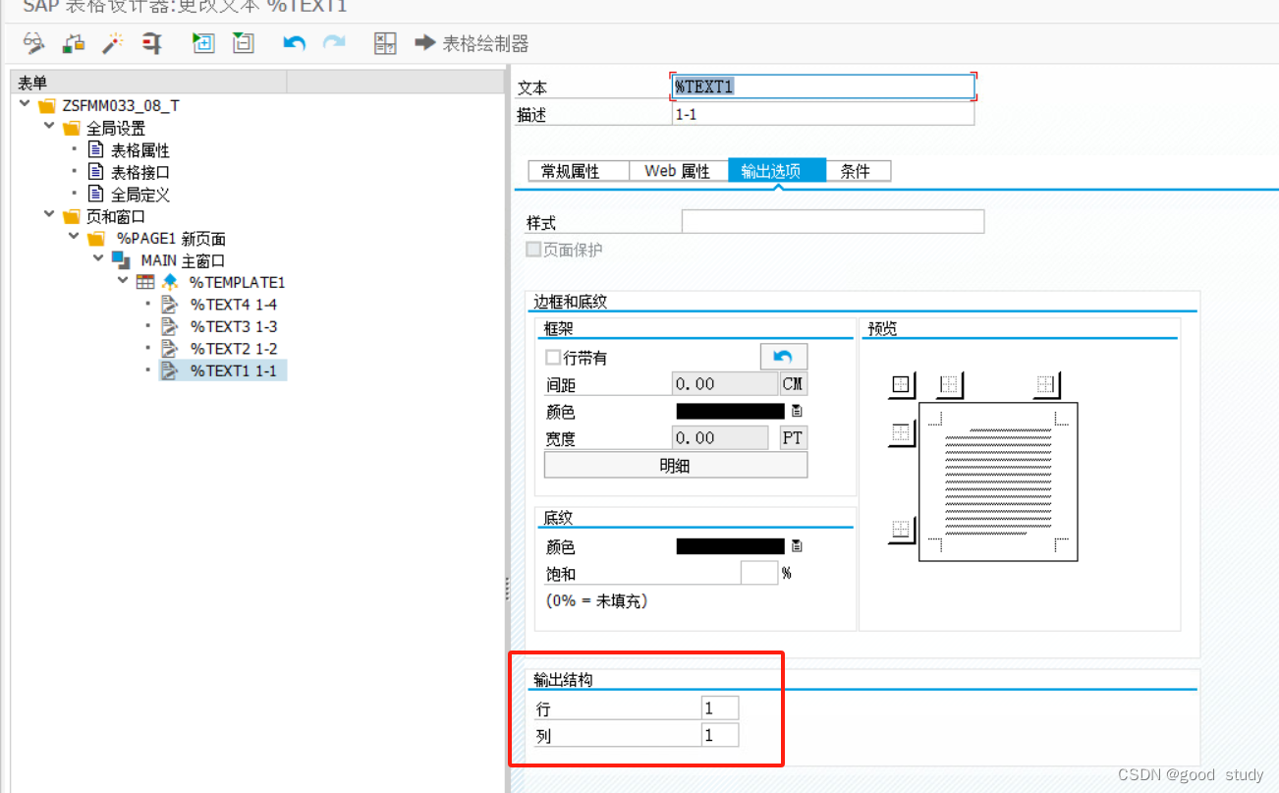Viewport: 1279px width, 793px height.
Task: Undo the last change
Action: (293, 43)
